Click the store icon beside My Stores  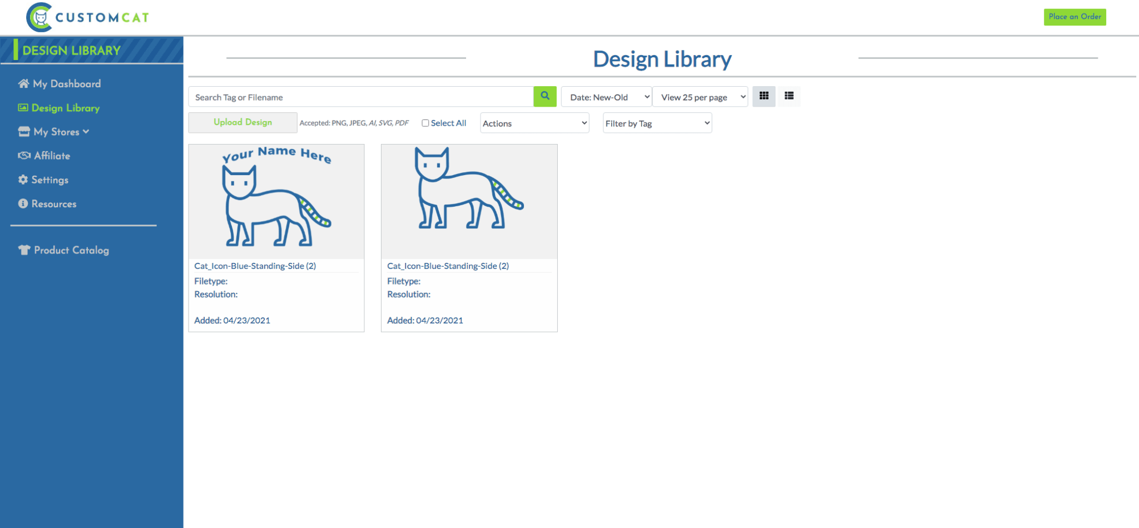23,131
